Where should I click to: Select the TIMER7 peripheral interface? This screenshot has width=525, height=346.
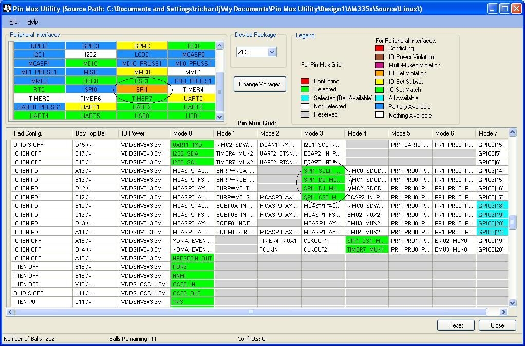coord(142,98)
